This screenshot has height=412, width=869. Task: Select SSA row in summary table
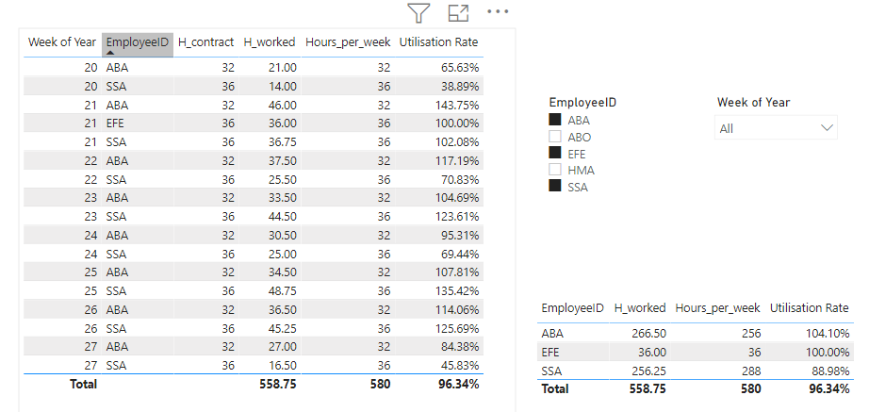pos(695,371)
